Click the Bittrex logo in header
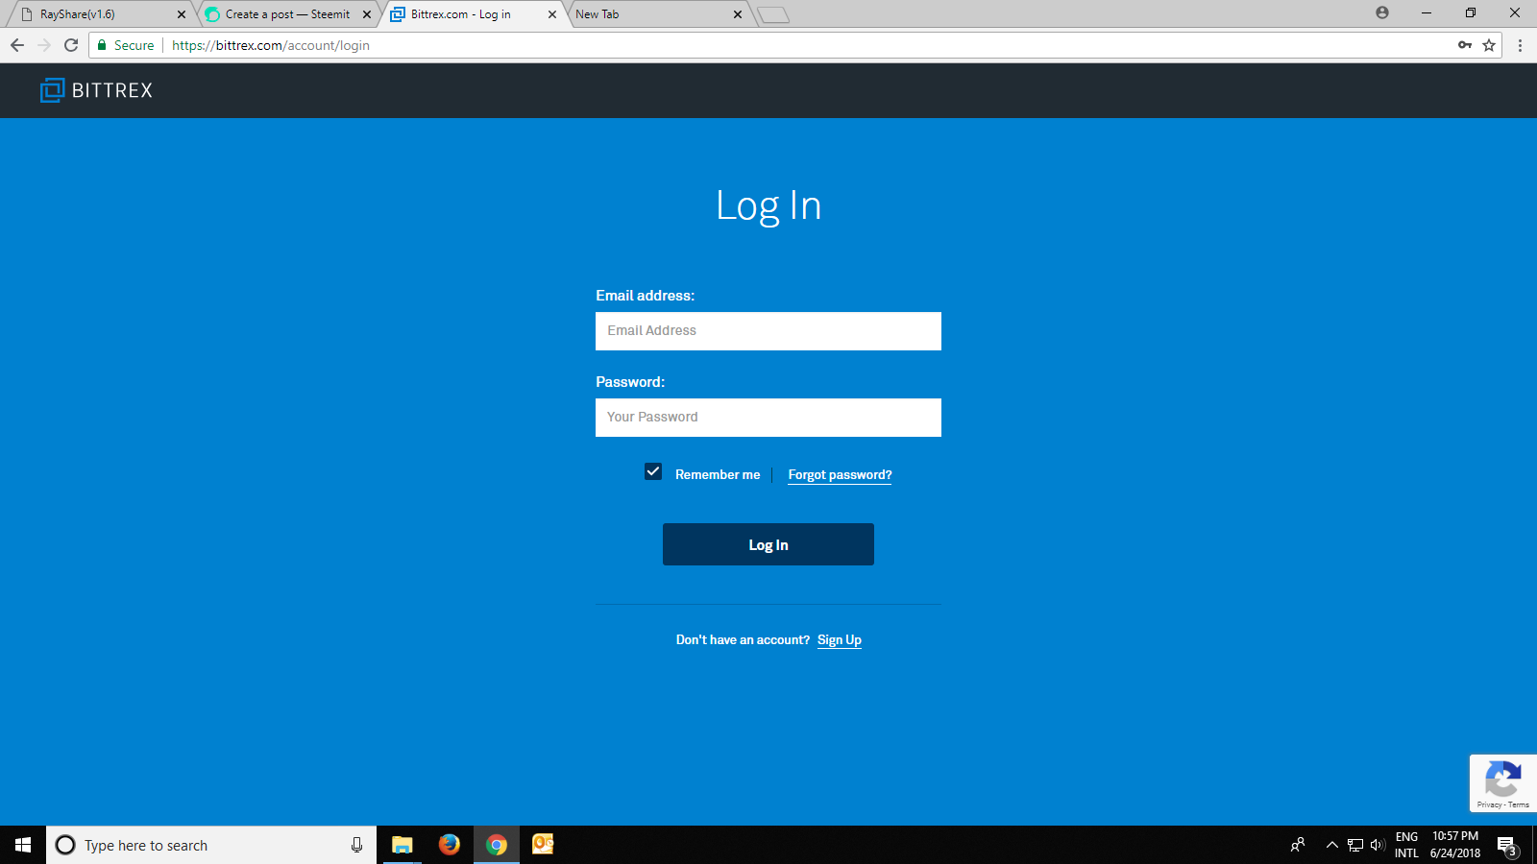The width and height of the screenshot is (1537, 864). 96,90
